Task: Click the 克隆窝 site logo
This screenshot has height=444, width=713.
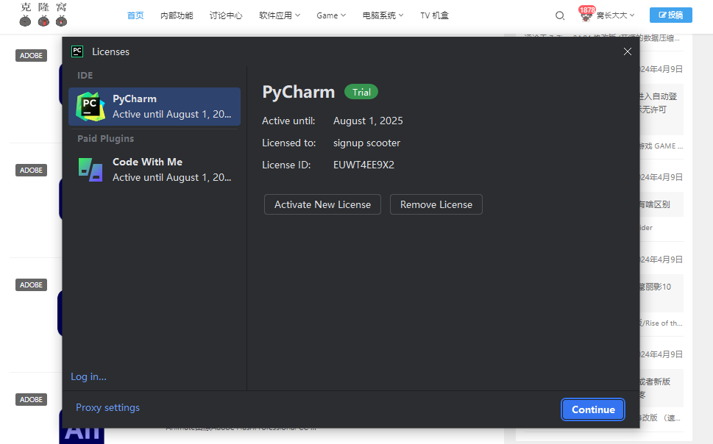Action: (43, 14)
